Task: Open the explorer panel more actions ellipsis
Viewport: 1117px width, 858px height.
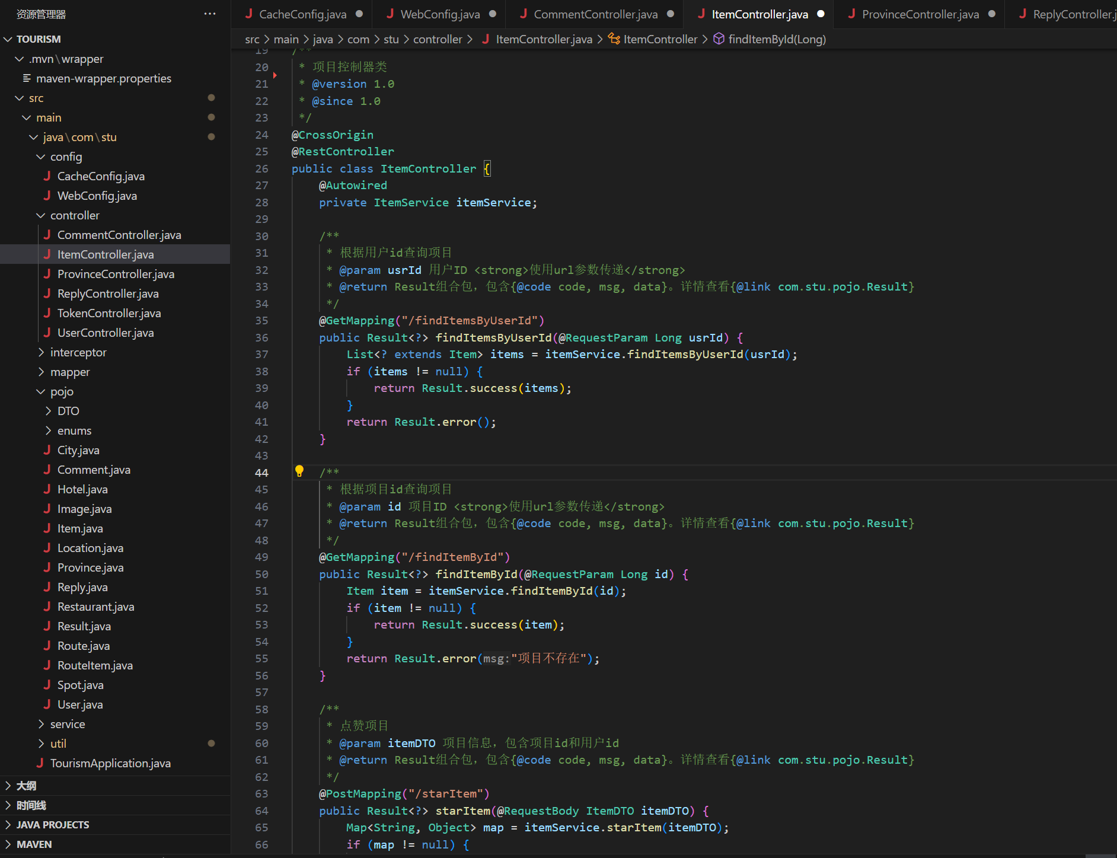Action: click(x=210, y=14)
